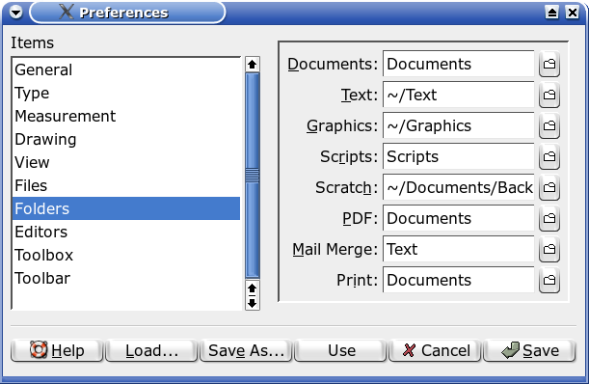589x384 pixels.
Task: Open Help with lifebuoy button
Action: 57,350
